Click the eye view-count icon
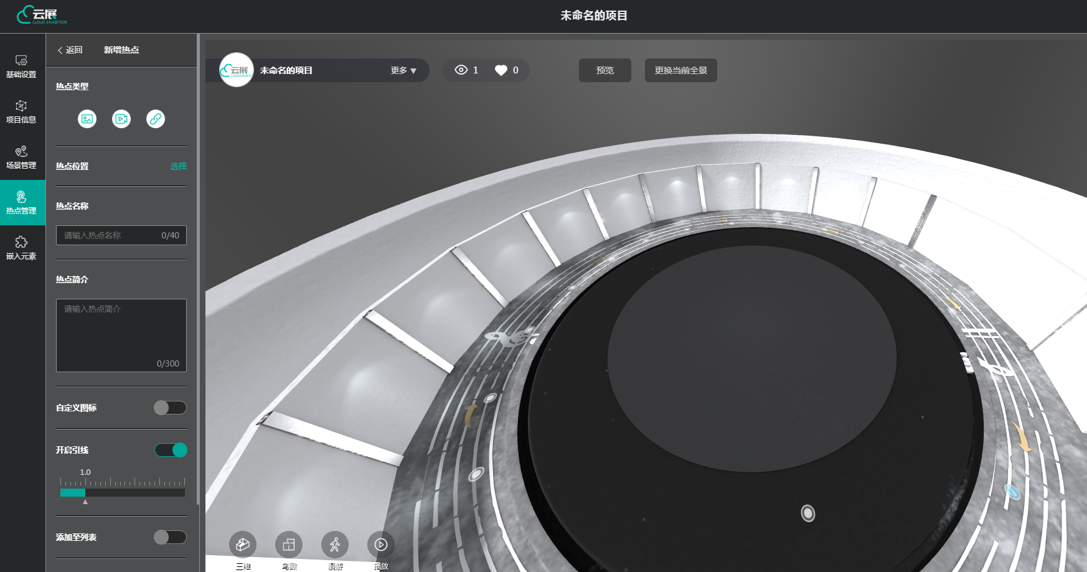Screen dimensions: 1087x572 [461, 70]
